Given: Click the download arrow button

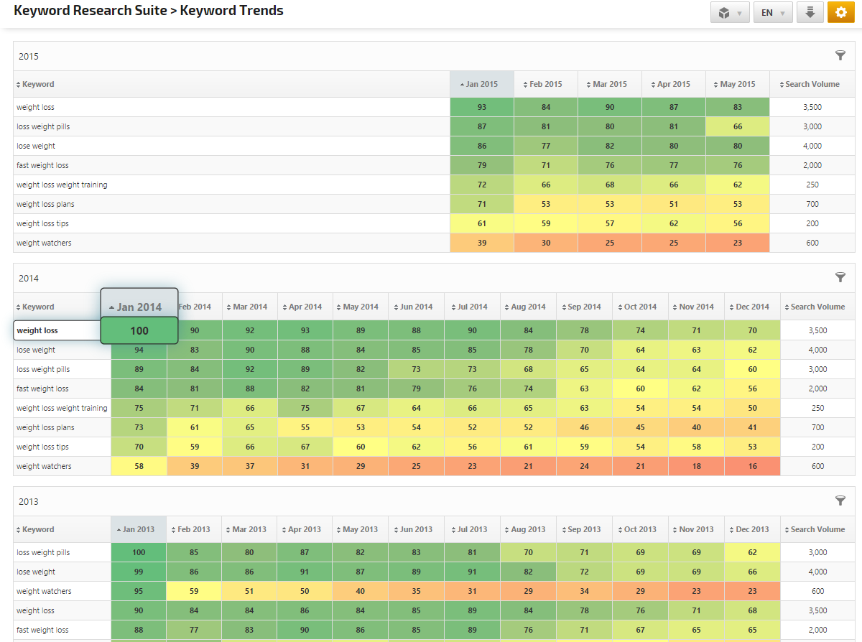Looking at the screenshot, I should (x=810, y=12).
